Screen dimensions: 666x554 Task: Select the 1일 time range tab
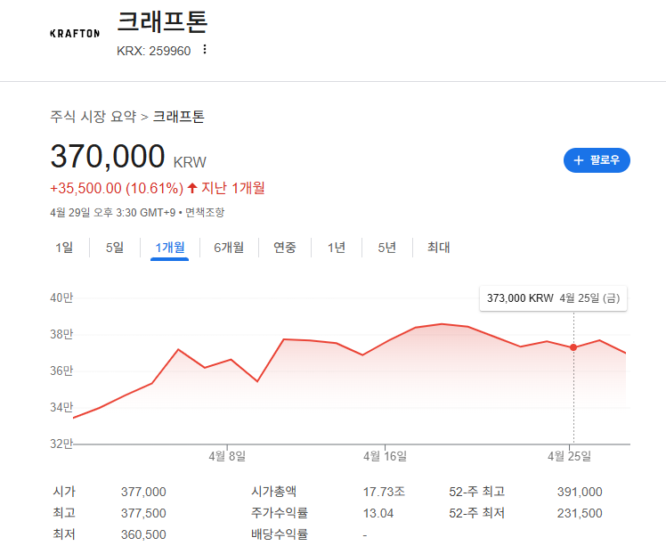pos(64,248)
